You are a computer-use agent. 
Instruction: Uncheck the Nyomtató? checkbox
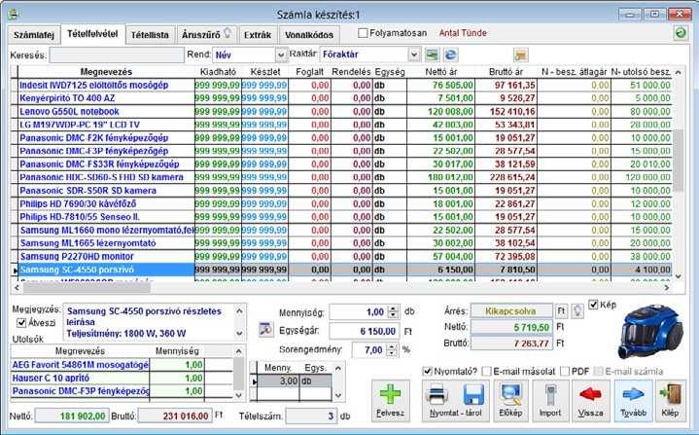tap(427, 371)
